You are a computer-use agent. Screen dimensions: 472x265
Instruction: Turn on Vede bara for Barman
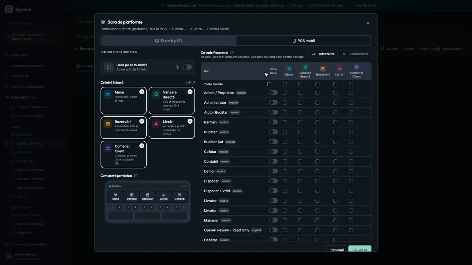[273, 122]
